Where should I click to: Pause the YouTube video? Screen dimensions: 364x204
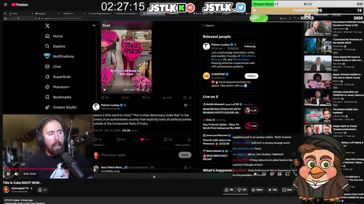pos(8,174)
